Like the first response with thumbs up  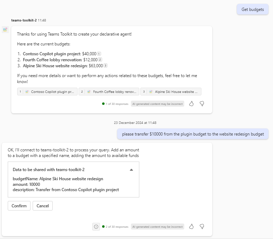tap(191, 104)
